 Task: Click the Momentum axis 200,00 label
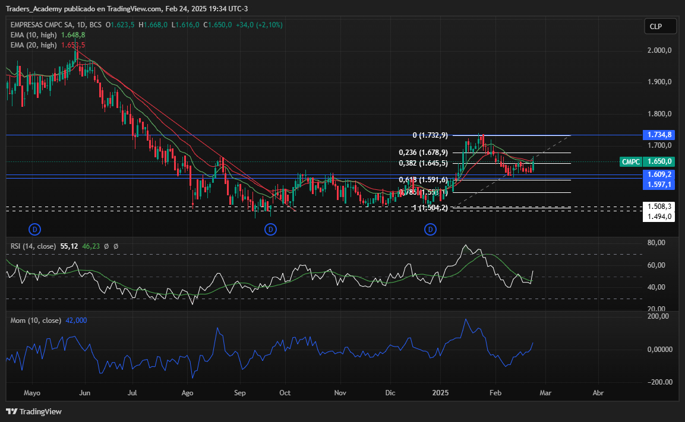point(658,316)
